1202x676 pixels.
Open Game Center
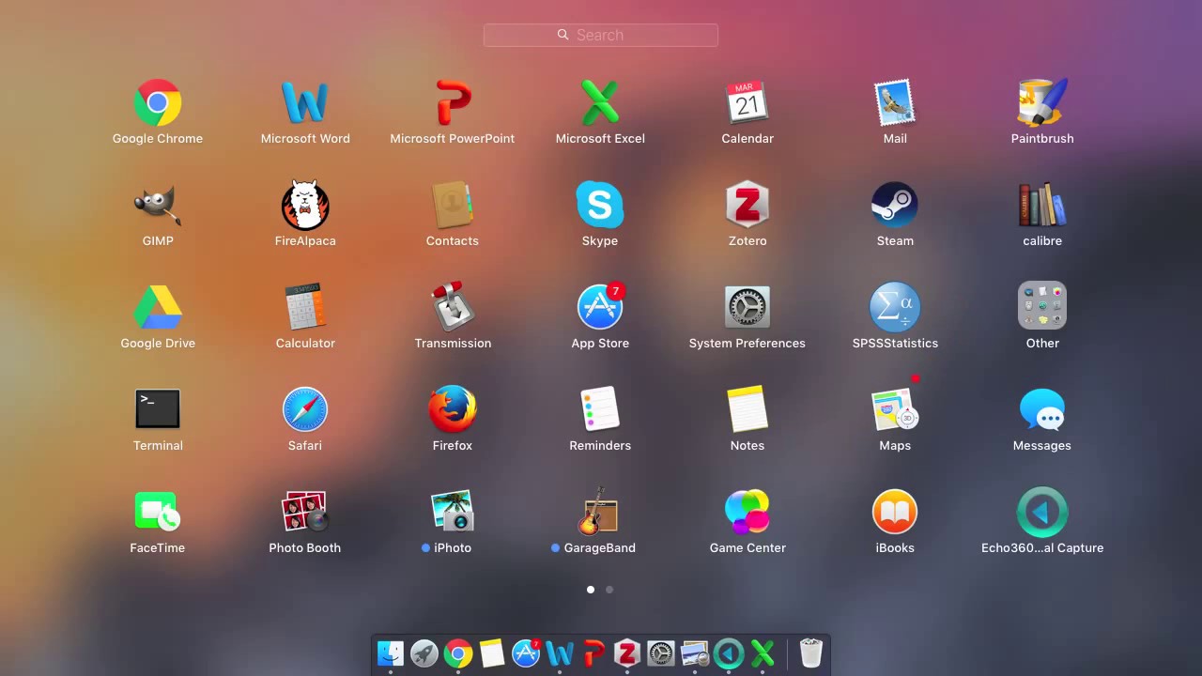point(747,513)
